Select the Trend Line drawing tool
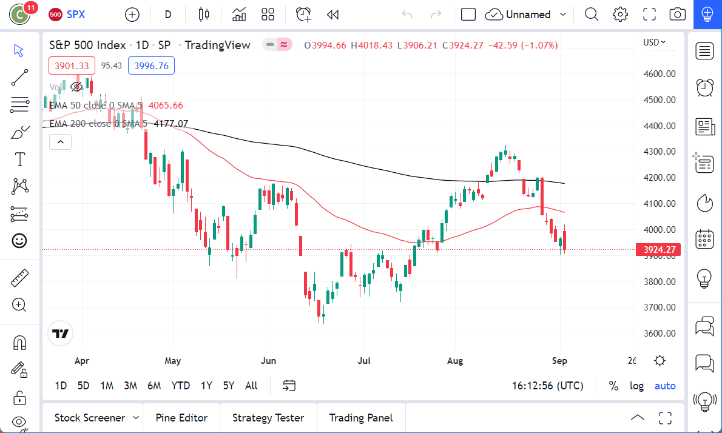Image resolution: width=722 pixels, height=433 pixels. click(x=19, y=77)
